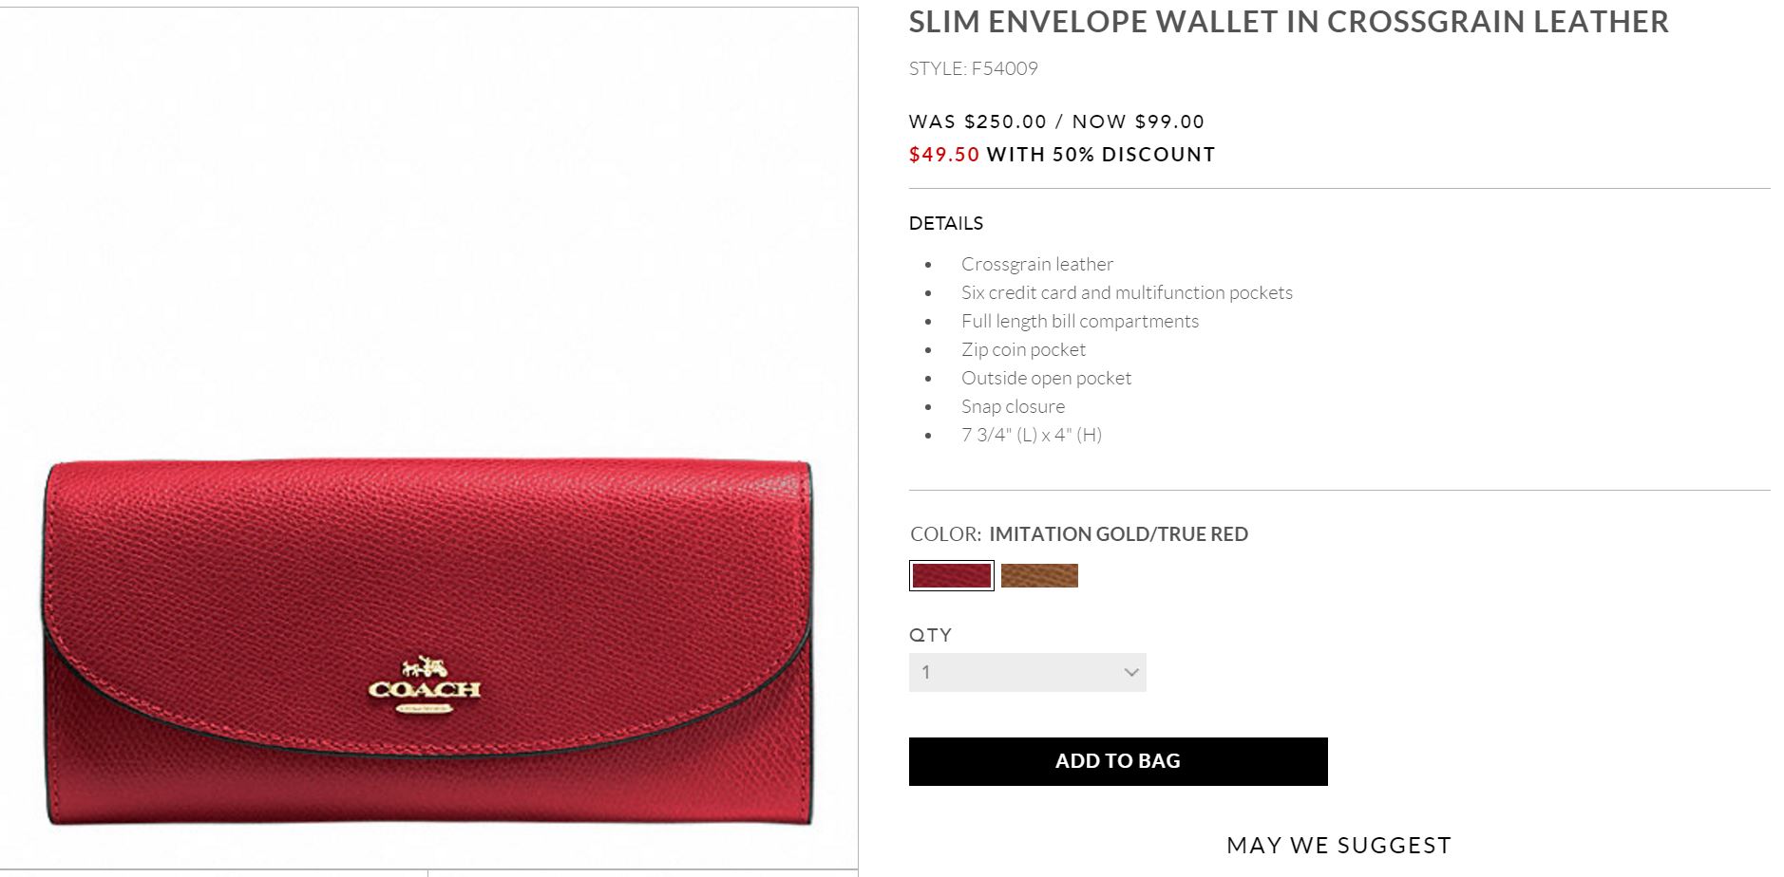The width and height of the screenshot is (1784, 877).
Task: Click the WAS $250.00 original price
Action: tap(977, 121)
